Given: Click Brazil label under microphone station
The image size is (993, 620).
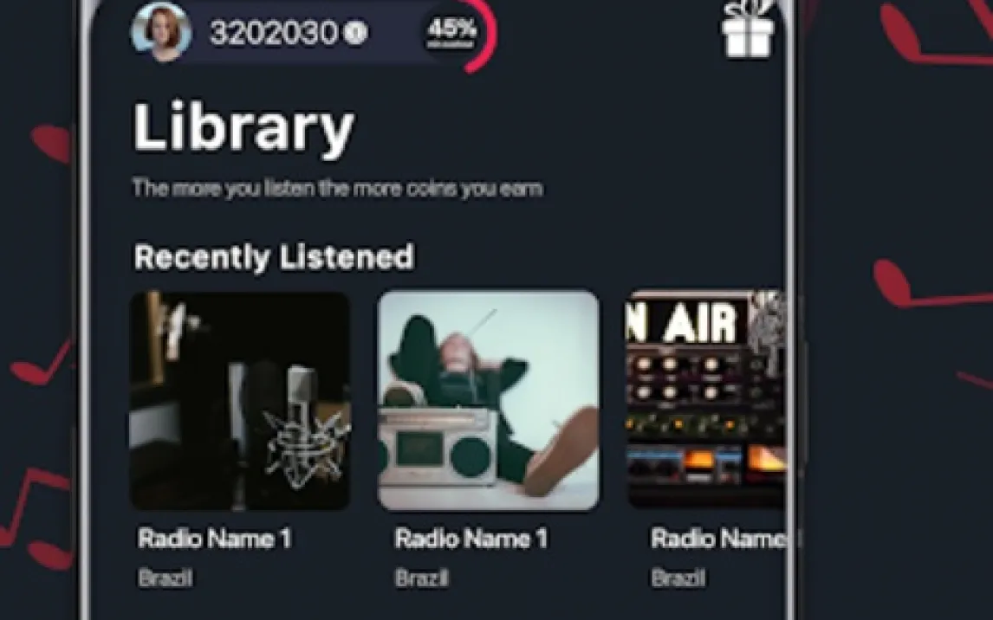Looking at the screenshot, I should 165,578.
